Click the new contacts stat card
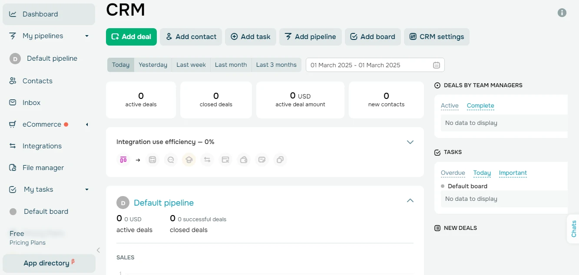 pos(386,100)
